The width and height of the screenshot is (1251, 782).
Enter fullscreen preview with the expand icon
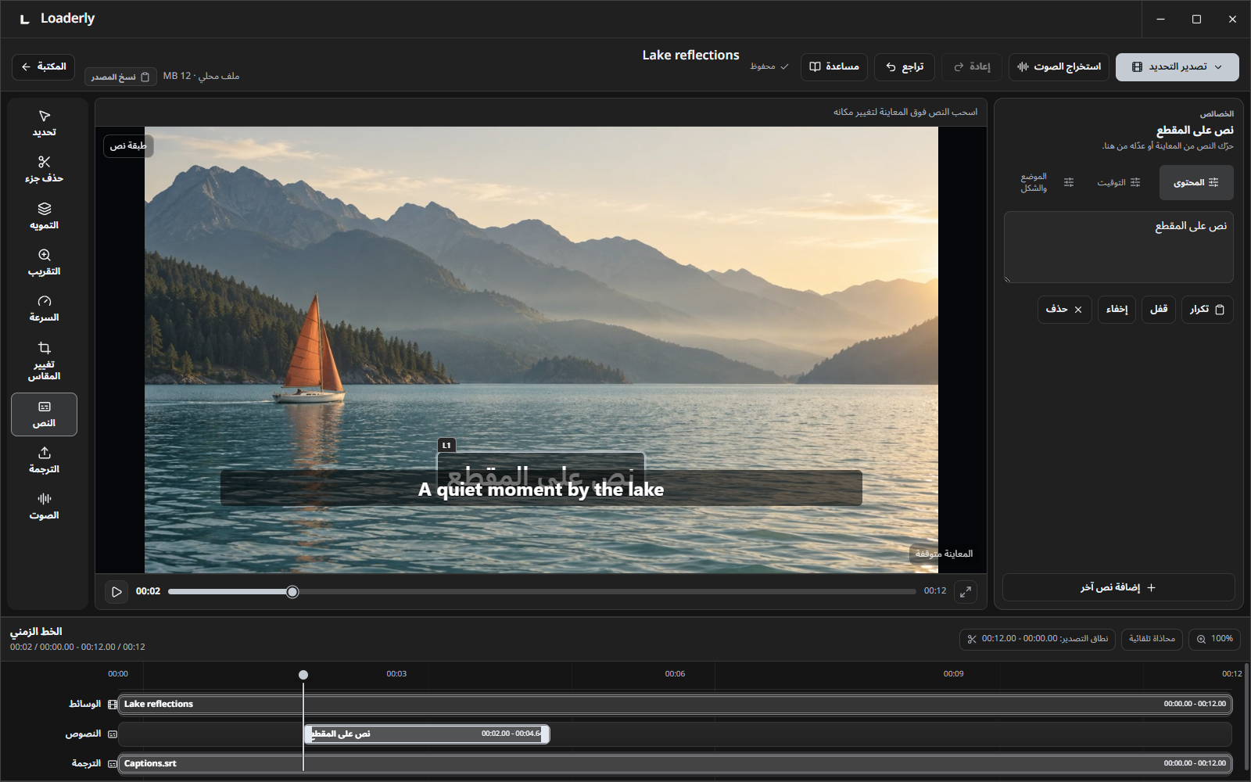tap(966, 592)
